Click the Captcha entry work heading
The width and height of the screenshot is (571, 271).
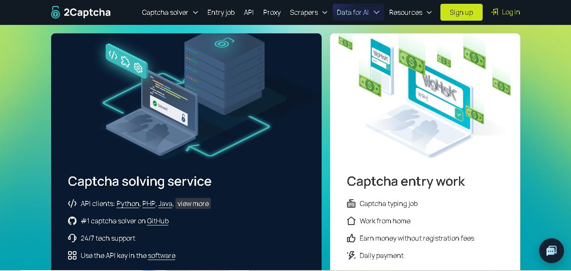(x=406, y=181)
